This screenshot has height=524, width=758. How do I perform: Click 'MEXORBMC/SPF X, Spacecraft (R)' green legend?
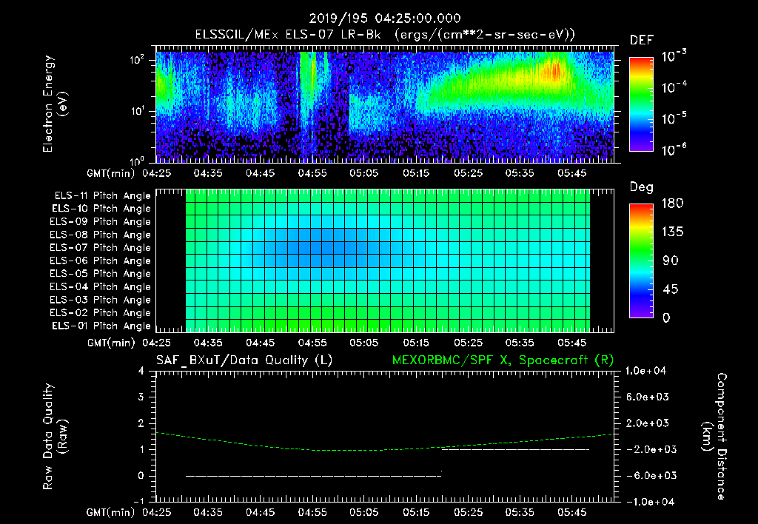(503, 360)
